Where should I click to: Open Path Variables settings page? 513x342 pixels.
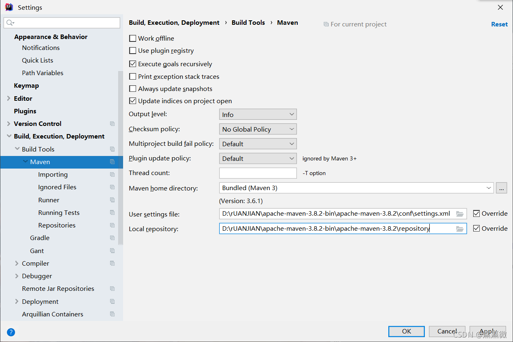pos(43,73)
